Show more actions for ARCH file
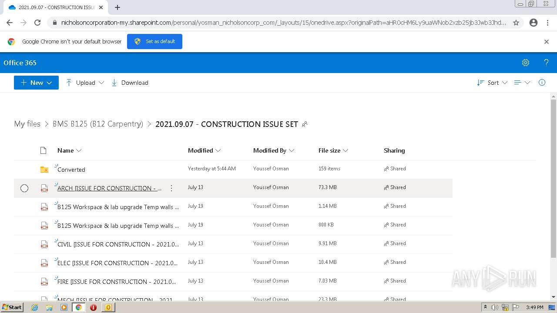Screen dimensions: 557x313 (x=171, y=188)
